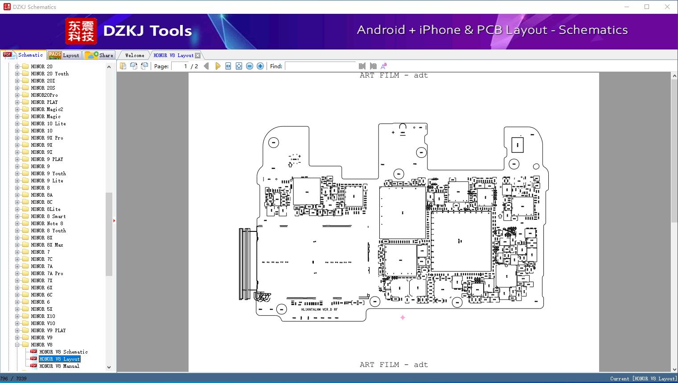This screenshot has width=678, height=383.
Task: Select the HONOR V8 Layout PDF
Action: coord(60,359)
